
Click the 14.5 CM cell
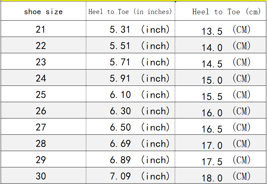click(x=226, y=63)
